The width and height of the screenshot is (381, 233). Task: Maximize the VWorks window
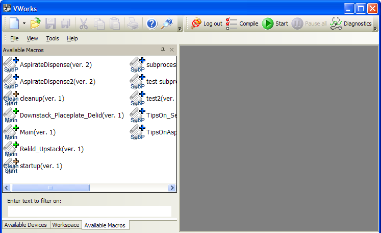click(361, 9)
